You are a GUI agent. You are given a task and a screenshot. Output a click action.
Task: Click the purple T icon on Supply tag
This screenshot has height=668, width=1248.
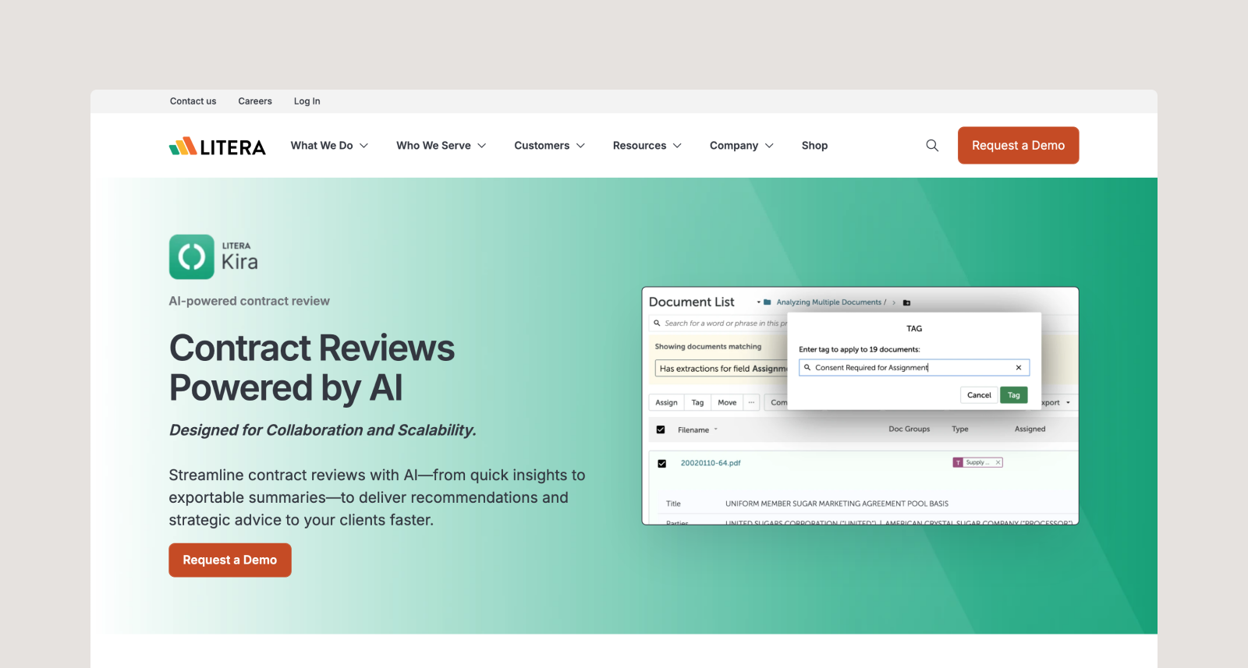(958, 462)
